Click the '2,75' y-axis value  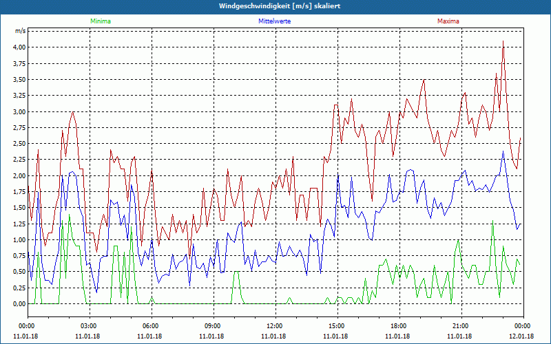pyautogui.click(x=19, y=127)
